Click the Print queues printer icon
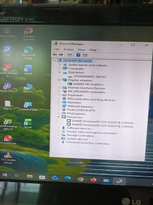Viewport: 153px width, 205px height. (x=64, y=113)
